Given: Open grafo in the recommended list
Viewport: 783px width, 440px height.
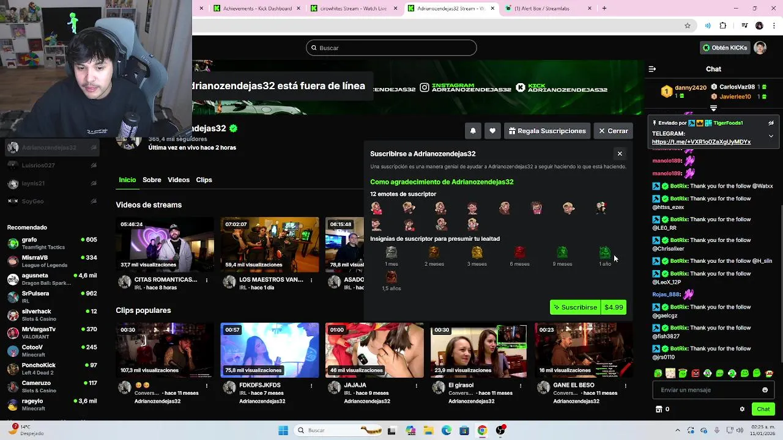Looking at the screenshot, I should (52, 243).
